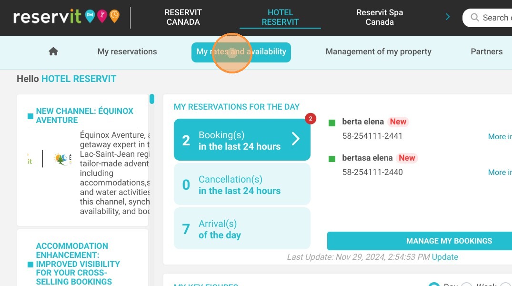Click the reservit logo

[x=47, y=16]
